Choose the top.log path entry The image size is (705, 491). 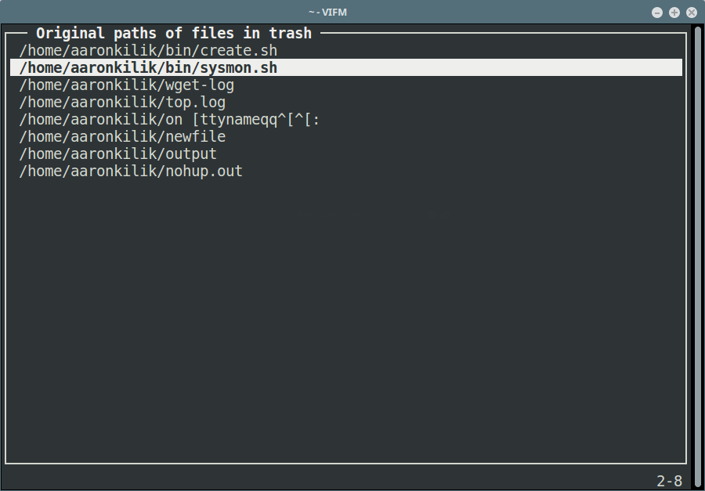point(122,102)
